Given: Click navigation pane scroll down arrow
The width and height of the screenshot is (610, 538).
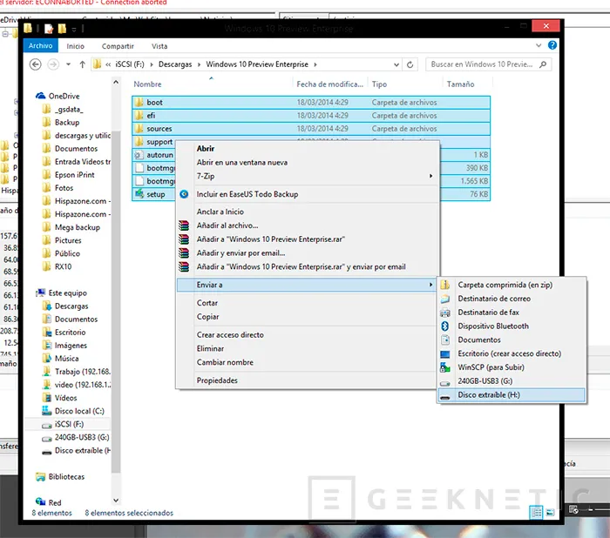Looking at the screenshot, I should [x=116, y=501].
